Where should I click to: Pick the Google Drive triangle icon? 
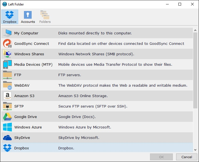tap(7, 117)
